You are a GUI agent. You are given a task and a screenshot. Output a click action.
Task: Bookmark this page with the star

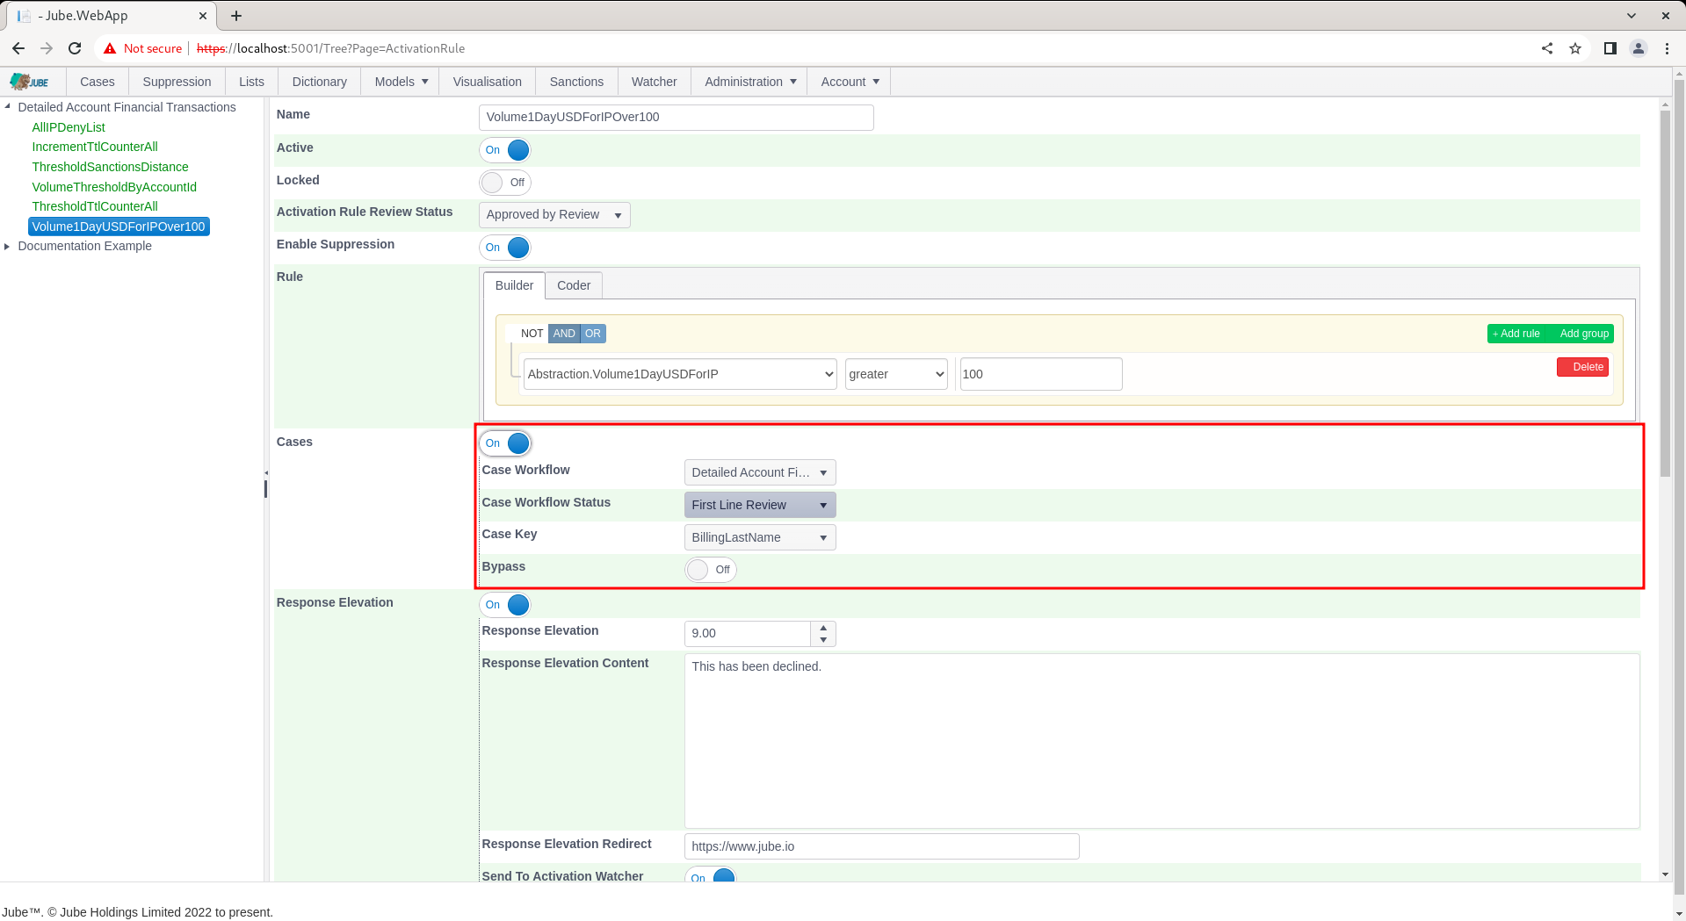point(1575,48)
